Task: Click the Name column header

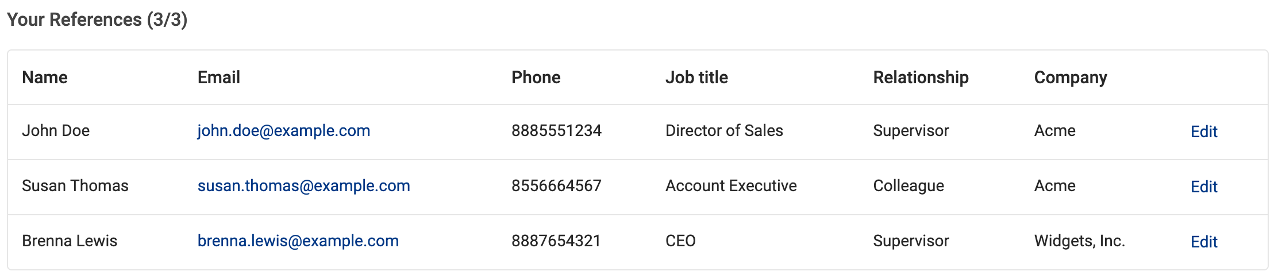Action: coord(45,77)
